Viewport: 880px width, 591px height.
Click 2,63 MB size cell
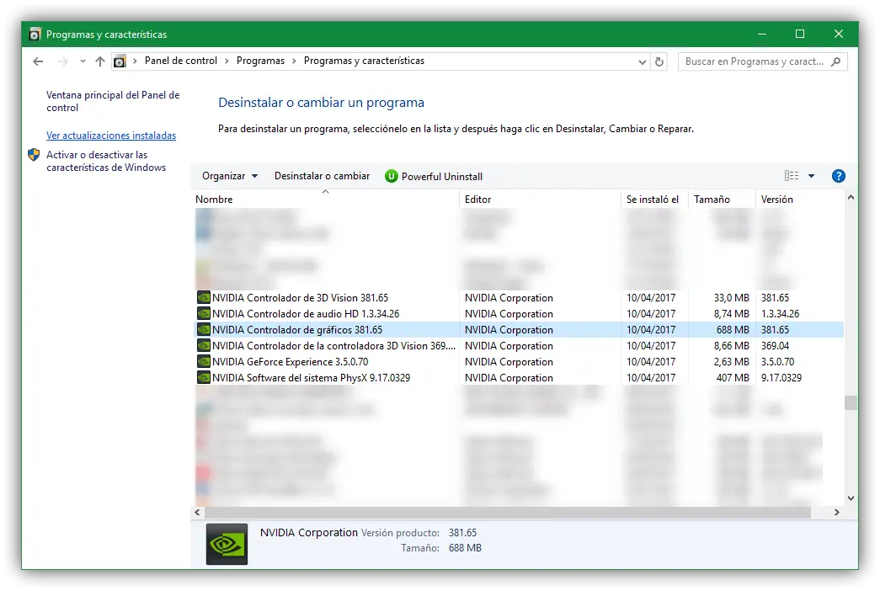[731, 362]
